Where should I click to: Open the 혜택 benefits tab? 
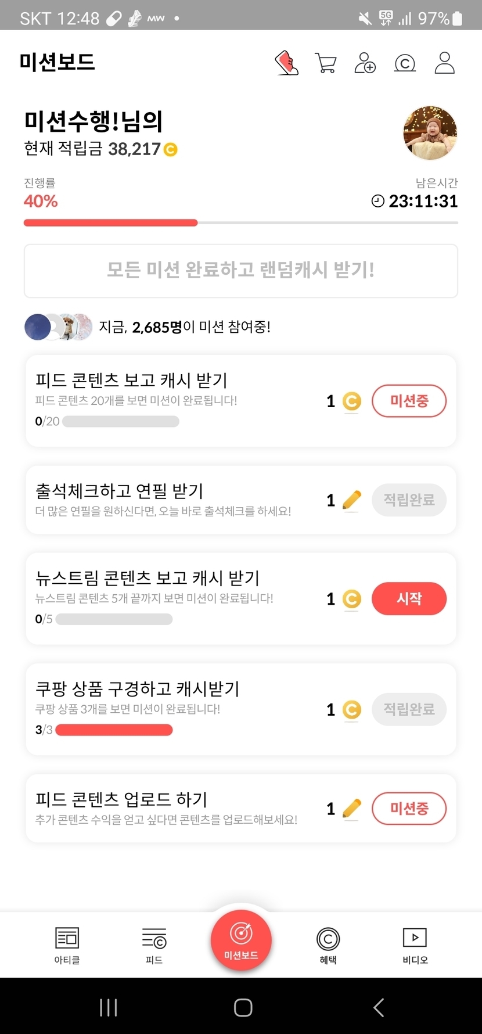pos(328,945)
